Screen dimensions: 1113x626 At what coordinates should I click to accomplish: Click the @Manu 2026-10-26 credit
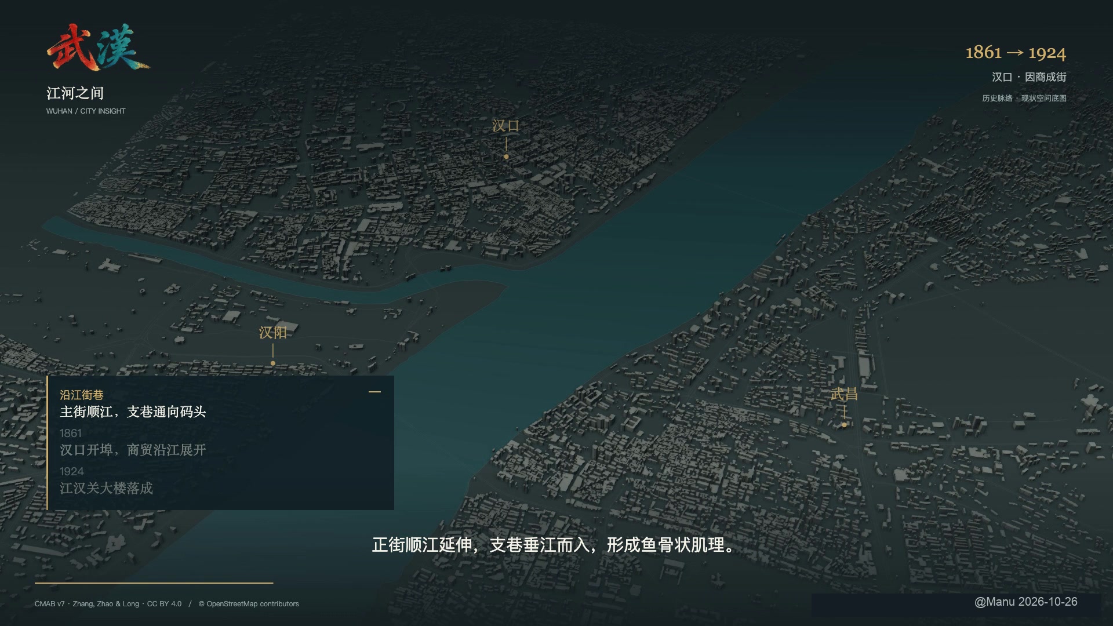1025,602
